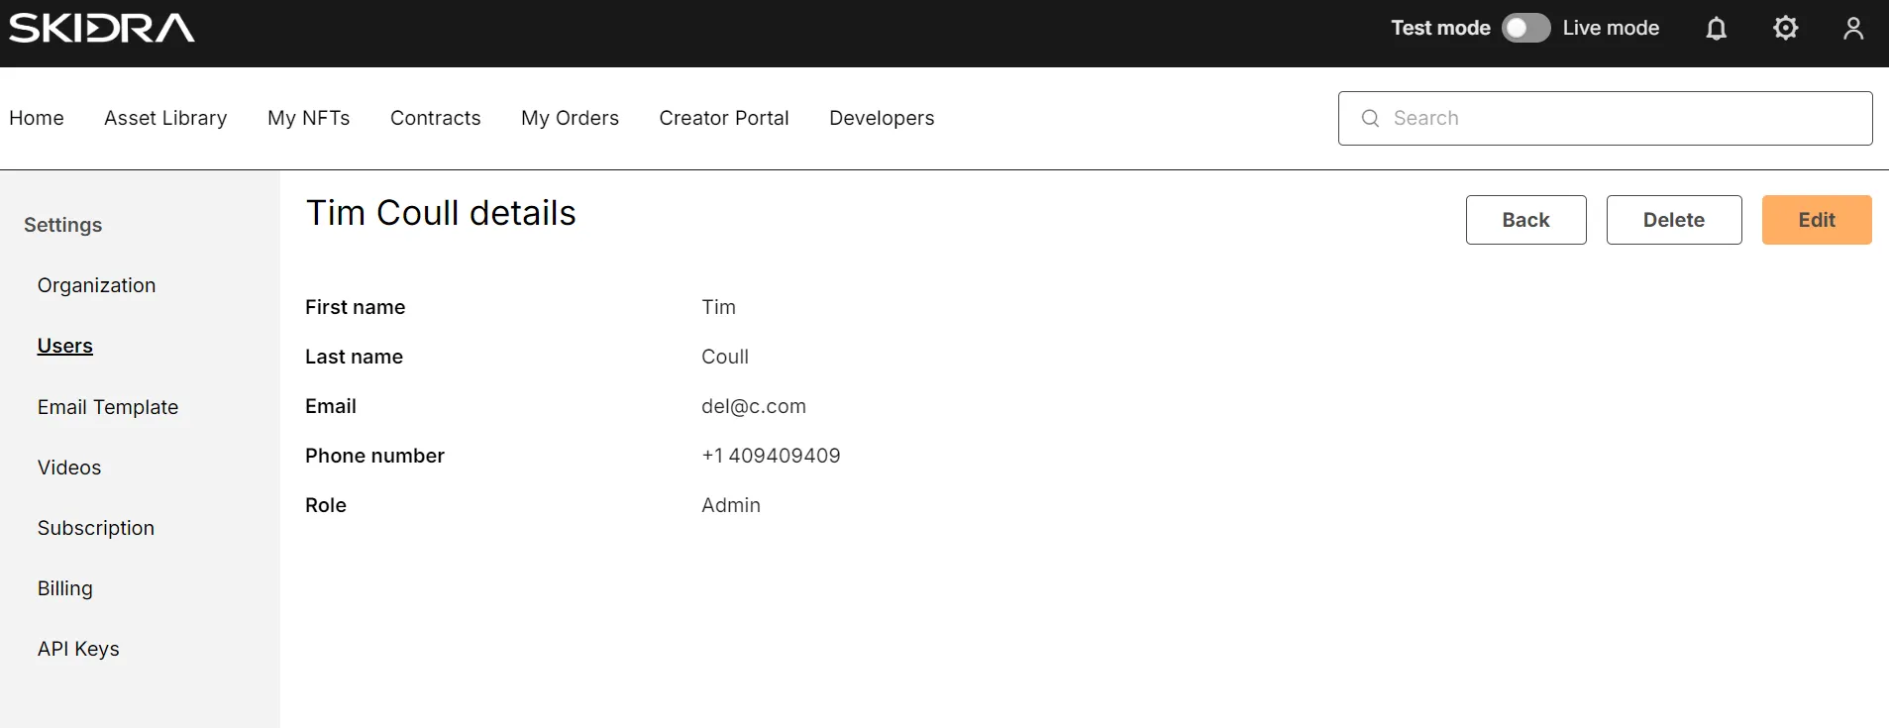Click the Tim Coull details heading

click(441, 213)
